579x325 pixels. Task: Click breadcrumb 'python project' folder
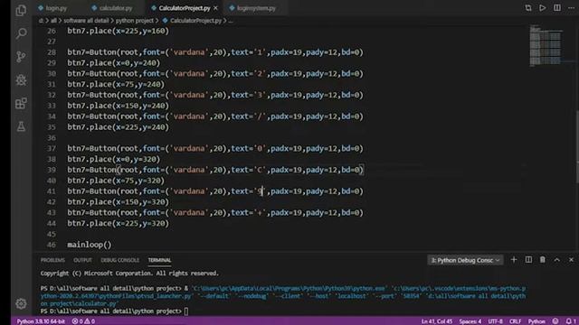point(135,21)
